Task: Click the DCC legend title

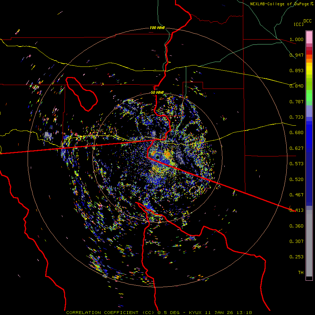Action: (x=307, y=21)
